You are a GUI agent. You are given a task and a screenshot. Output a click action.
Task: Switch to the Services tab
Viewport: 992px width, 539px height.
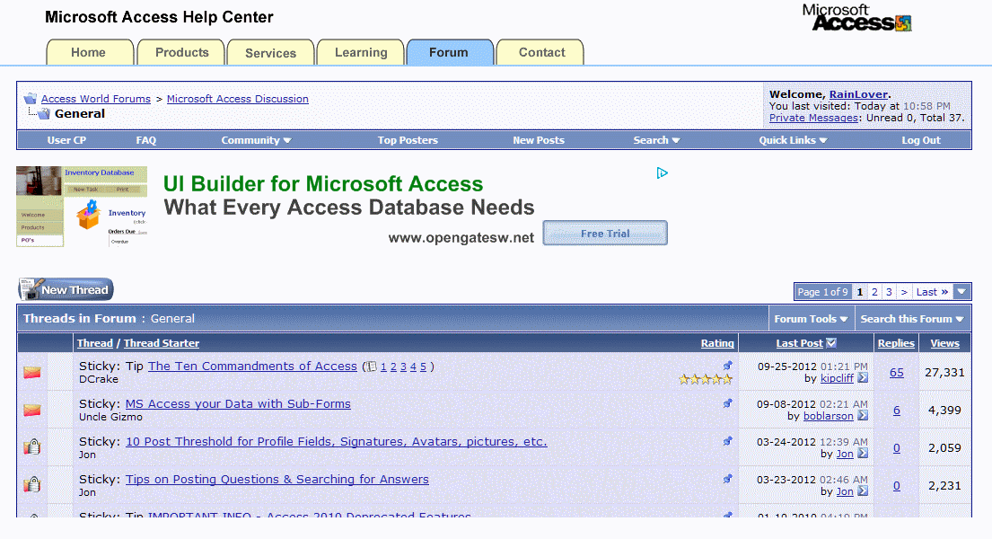[x=271, y=53]
